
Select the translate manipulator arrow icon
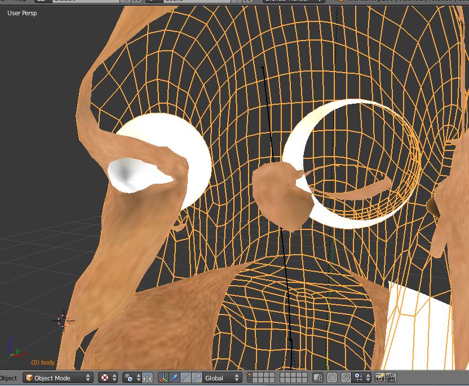(x=174, y=378)
